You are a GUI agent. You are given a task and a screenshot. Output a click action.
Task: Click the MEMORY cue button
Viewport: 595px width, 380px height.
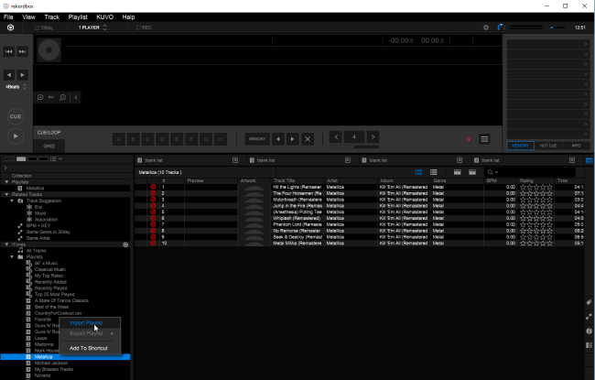(x=257, y=139)
